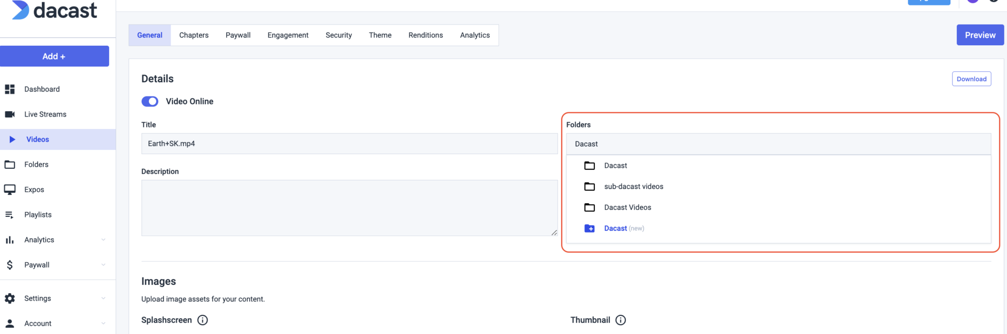
Task: Click the new folder plus icon
Action: (x=590, y=228)
